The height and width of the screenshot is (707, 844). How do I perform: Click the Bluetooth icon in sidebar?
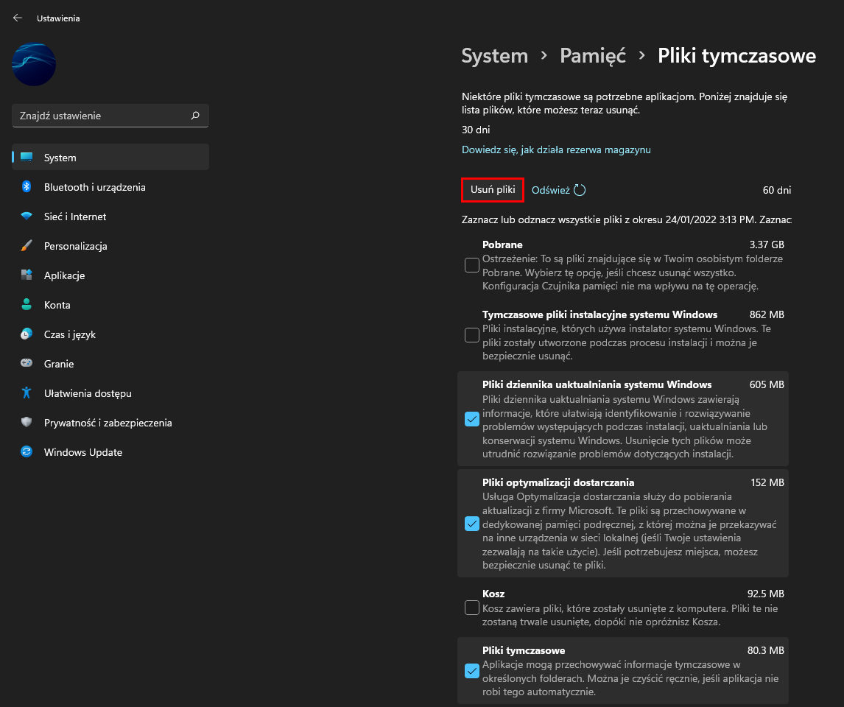click(x=27, y=187)
